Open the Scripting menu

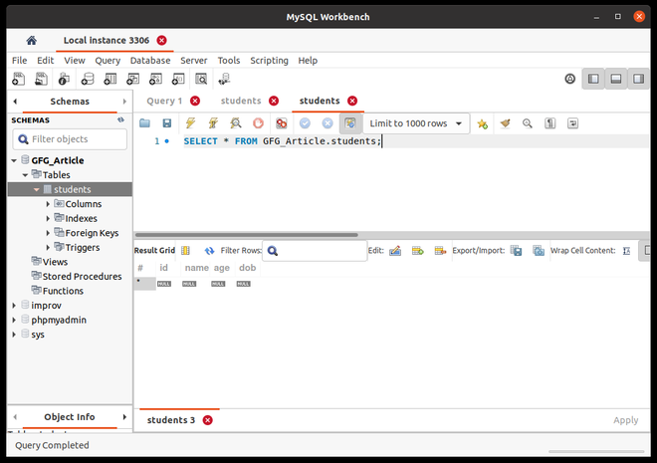269,61
